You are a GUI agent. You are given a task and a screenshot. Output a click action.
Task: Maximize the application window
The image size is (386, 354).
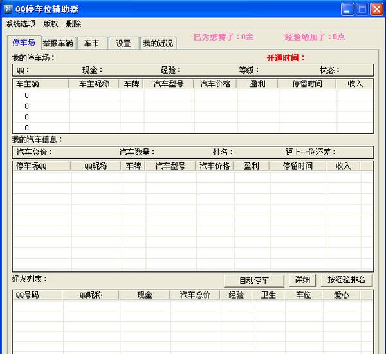pos(362,9)
